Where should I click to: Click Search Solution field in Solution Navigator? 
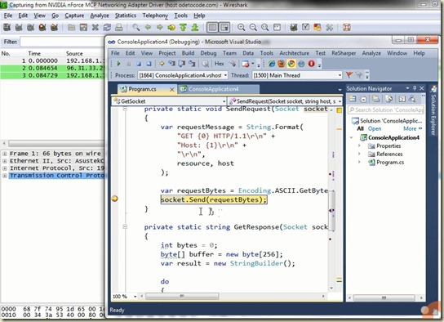click(386, 110)
